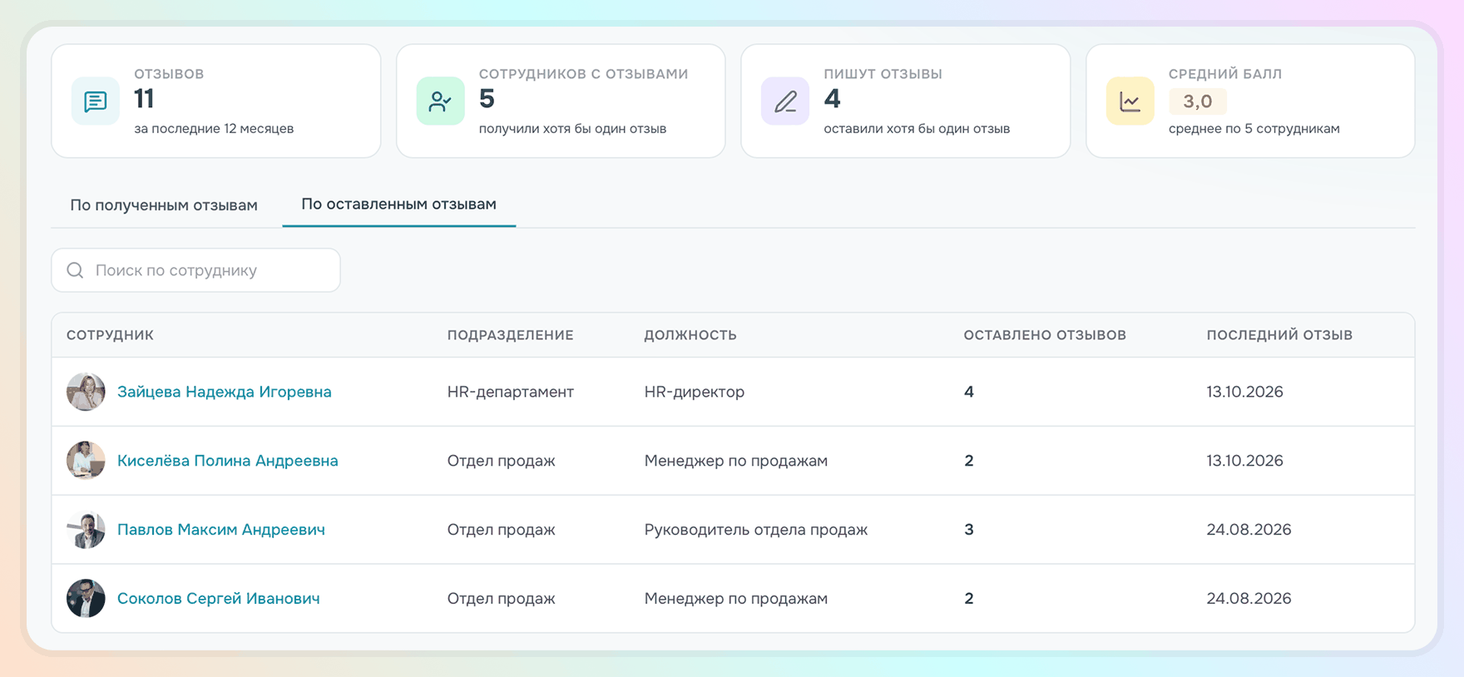The image size is (1464, 677).
Task: Click the Должность column header
Action: click(x=690, y=335)
